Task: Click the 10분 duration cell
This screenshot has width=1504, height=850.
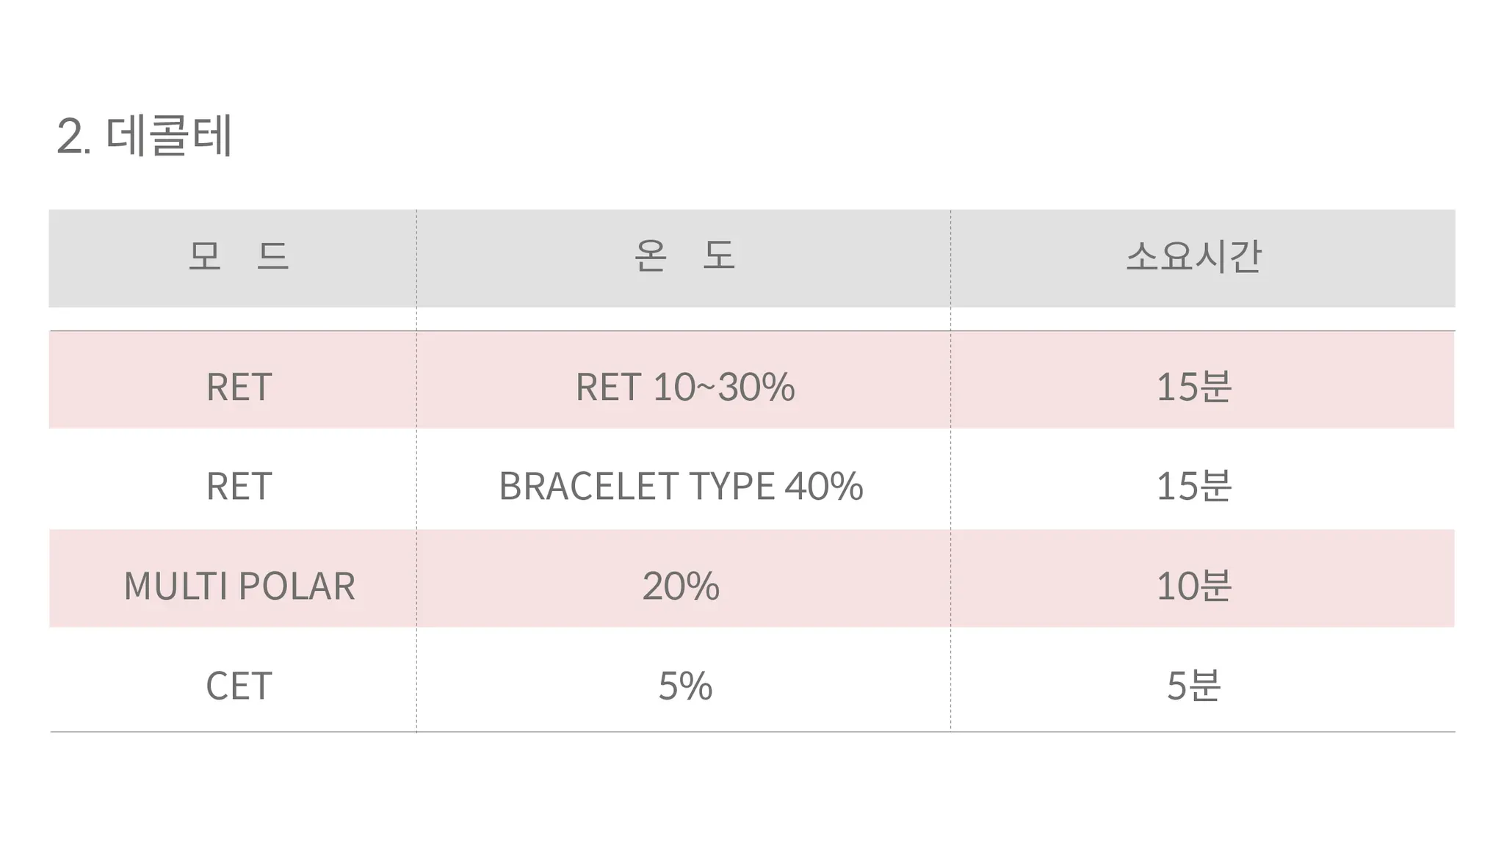Action: pyautogui.click(x=1193, y=586)
